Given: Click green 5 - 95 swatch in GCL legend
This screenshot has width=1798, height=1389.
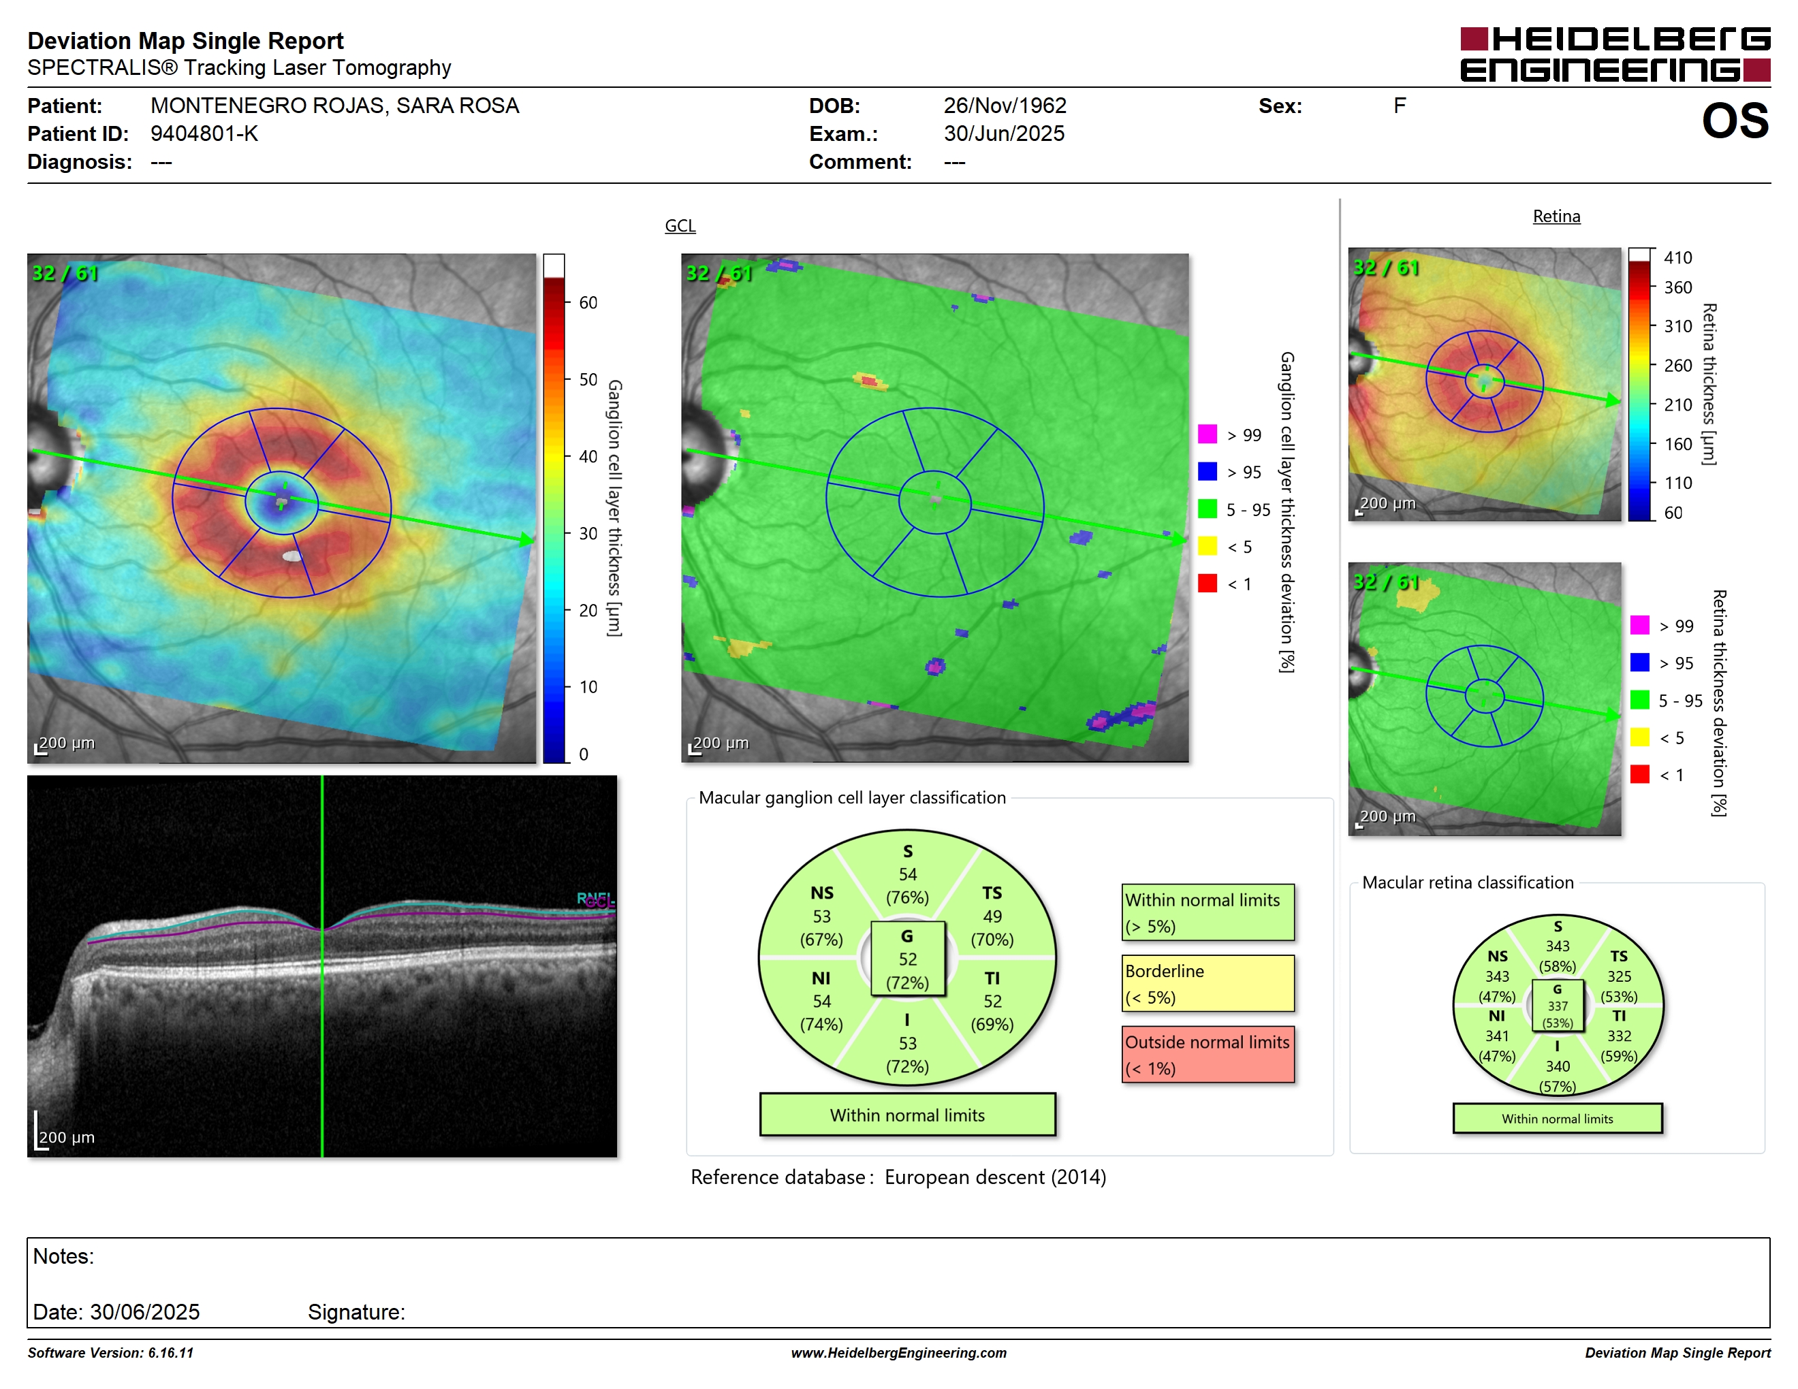Looking at the screenshot, I should tap(1207, 509).
